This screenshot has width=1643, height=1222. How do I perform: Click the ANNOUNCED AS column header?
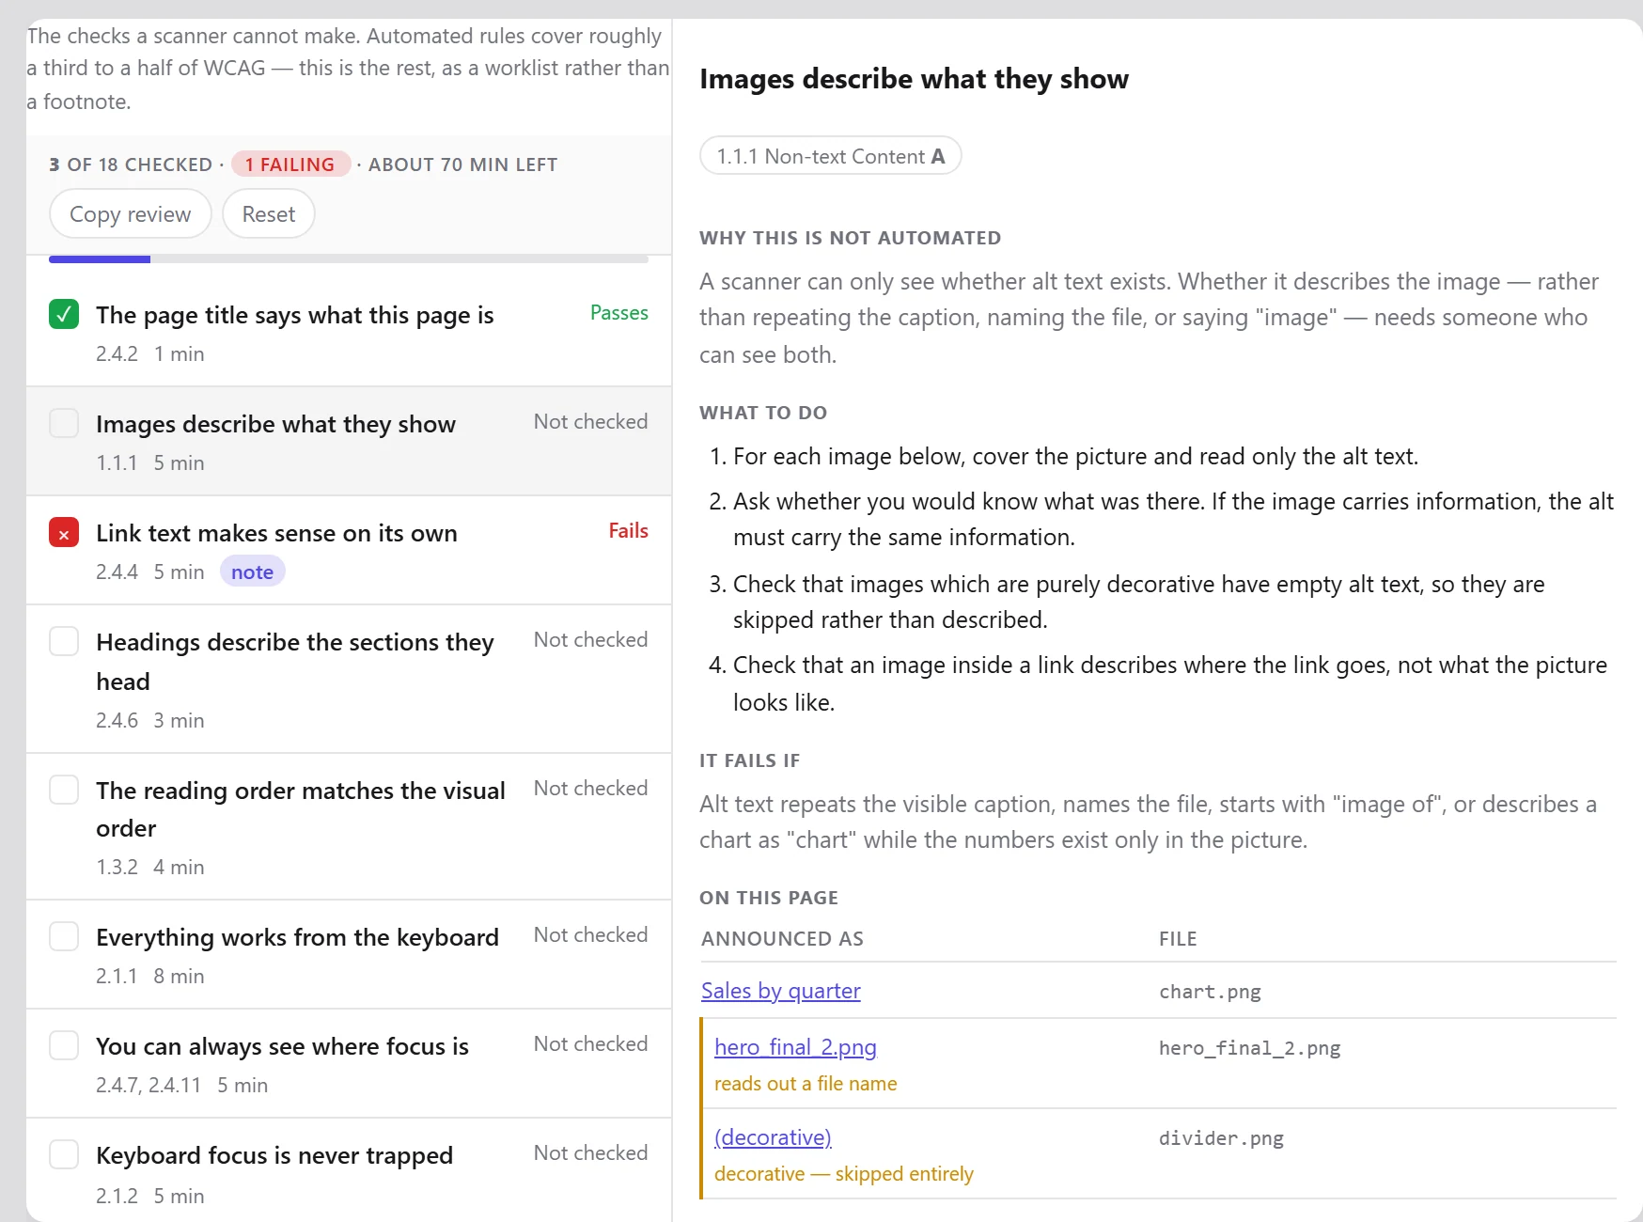point(782,939)
